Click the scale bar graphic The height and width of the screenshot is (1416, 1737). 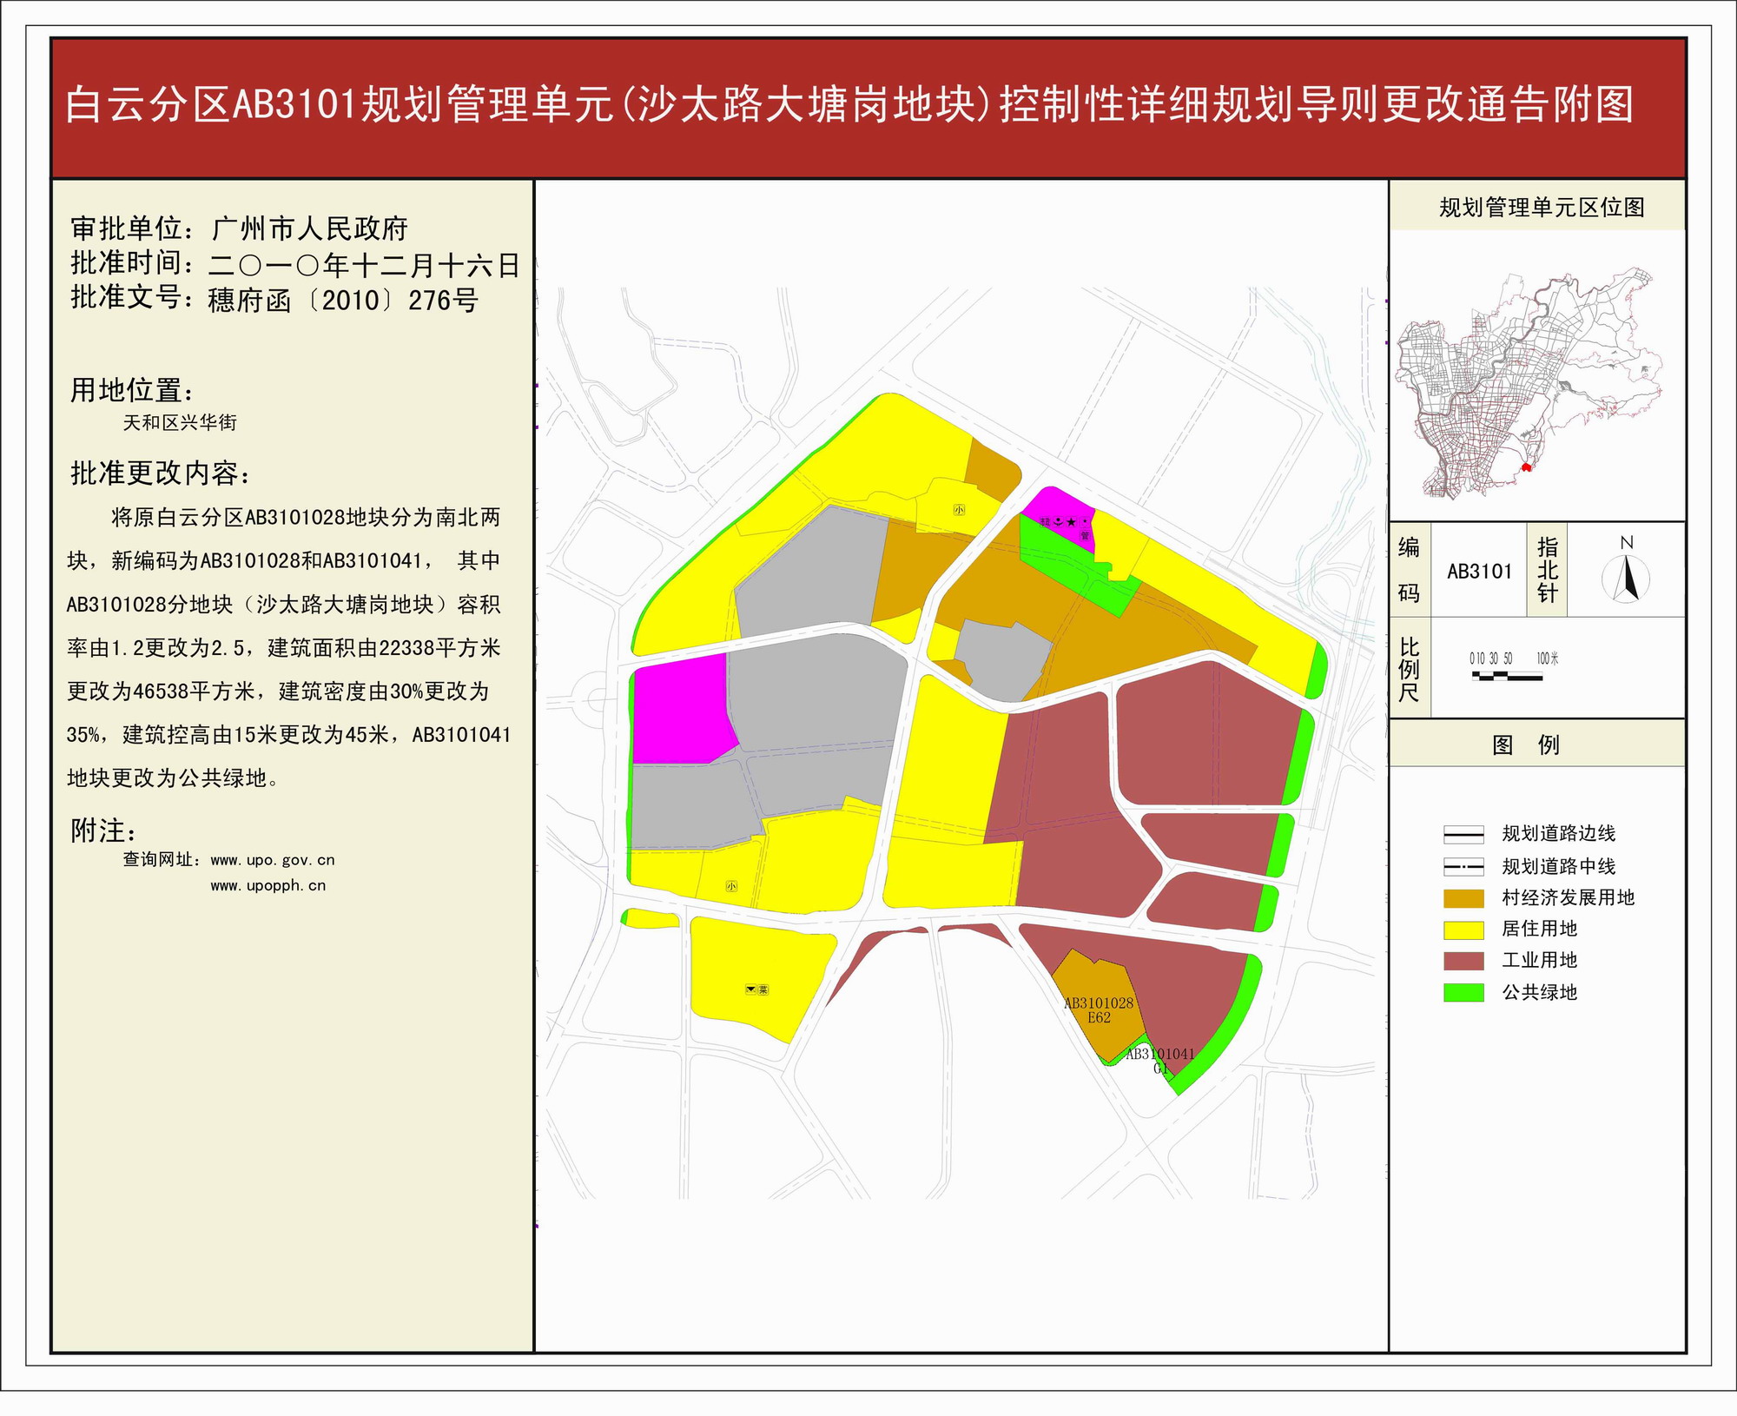1507,676
